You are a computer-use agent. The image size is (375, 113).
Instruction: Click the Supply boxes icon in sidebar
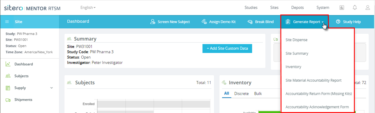(x=8, y=88)
